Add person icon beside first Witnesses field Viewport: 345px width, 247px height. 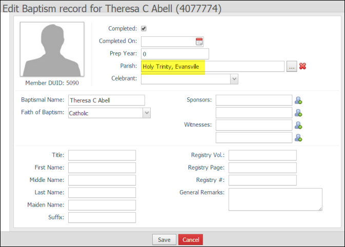coord(298,125)
